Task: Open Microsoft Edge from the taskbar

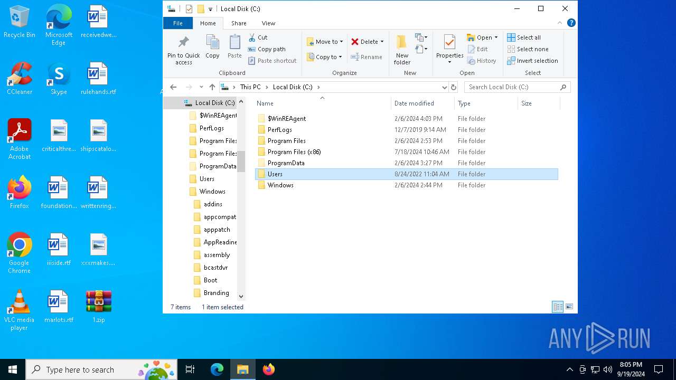Action: click(x=217, y=369)
